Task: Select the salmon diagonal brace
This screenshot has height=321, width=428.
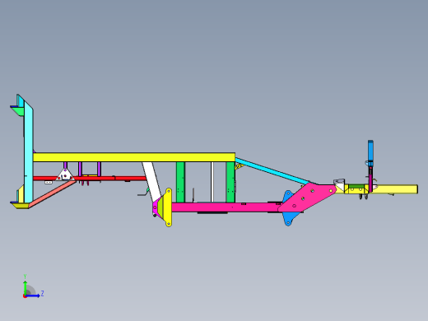Action: click(x=52, y=193)
